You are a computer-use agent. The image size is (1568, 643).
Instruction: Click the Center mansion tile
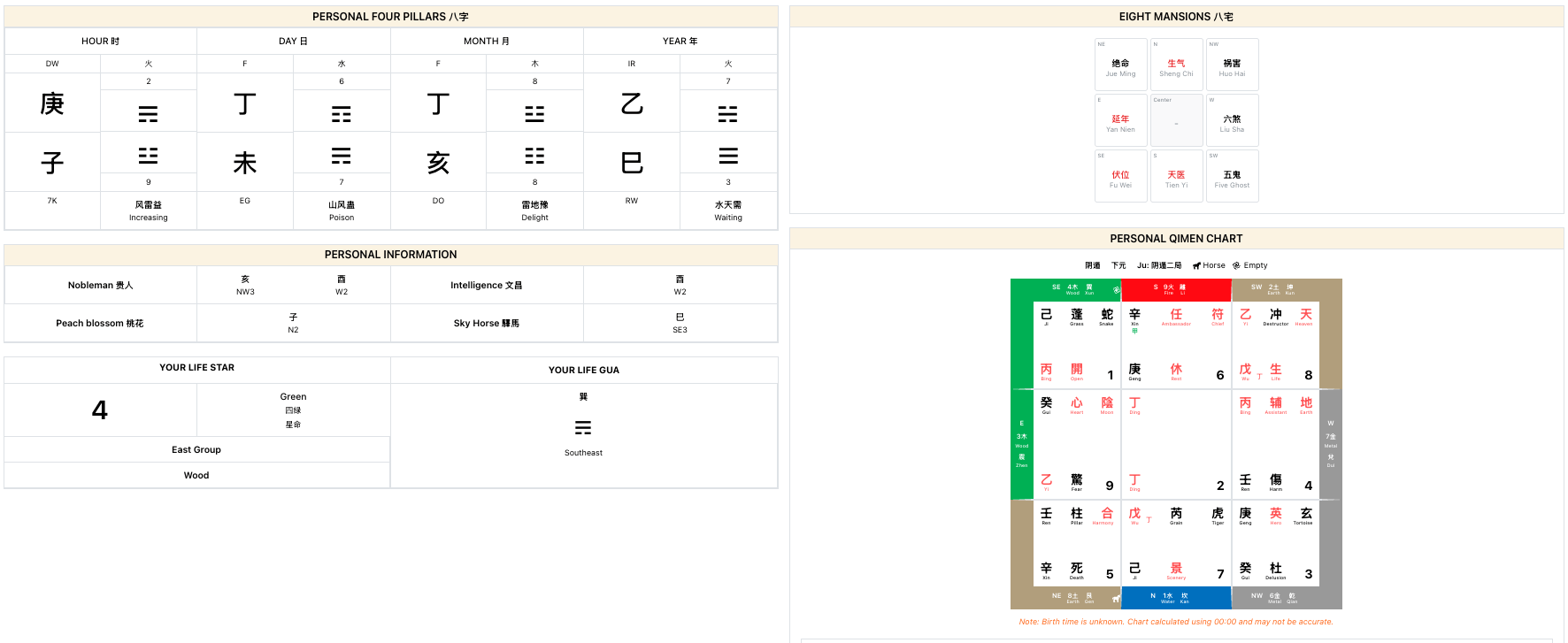pyautogui.click(x=1177, y=120)
